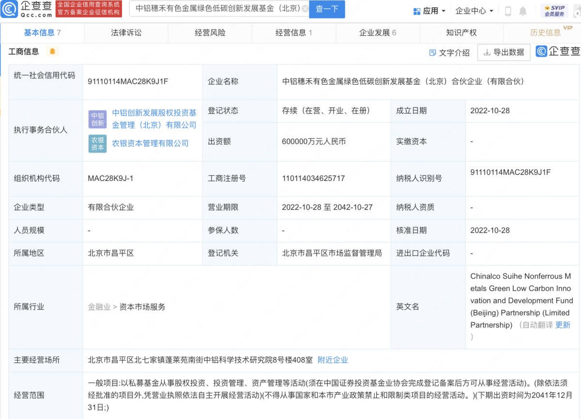Screen dimensions: 581x419
Task: Click the Qcc.com logo
Action: tap(27, 9)
